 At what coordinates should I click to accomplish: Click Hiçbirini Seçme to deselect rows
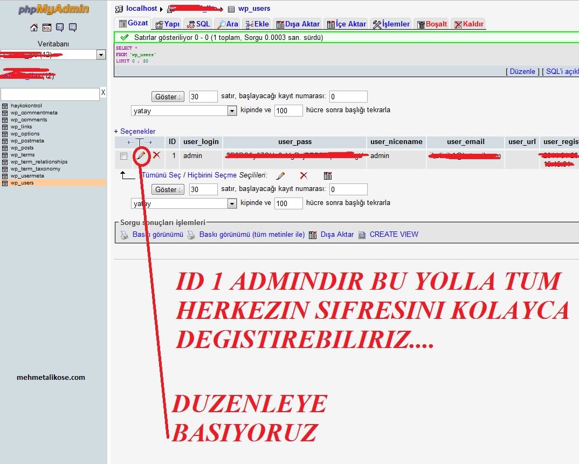(x=212, y=175)
